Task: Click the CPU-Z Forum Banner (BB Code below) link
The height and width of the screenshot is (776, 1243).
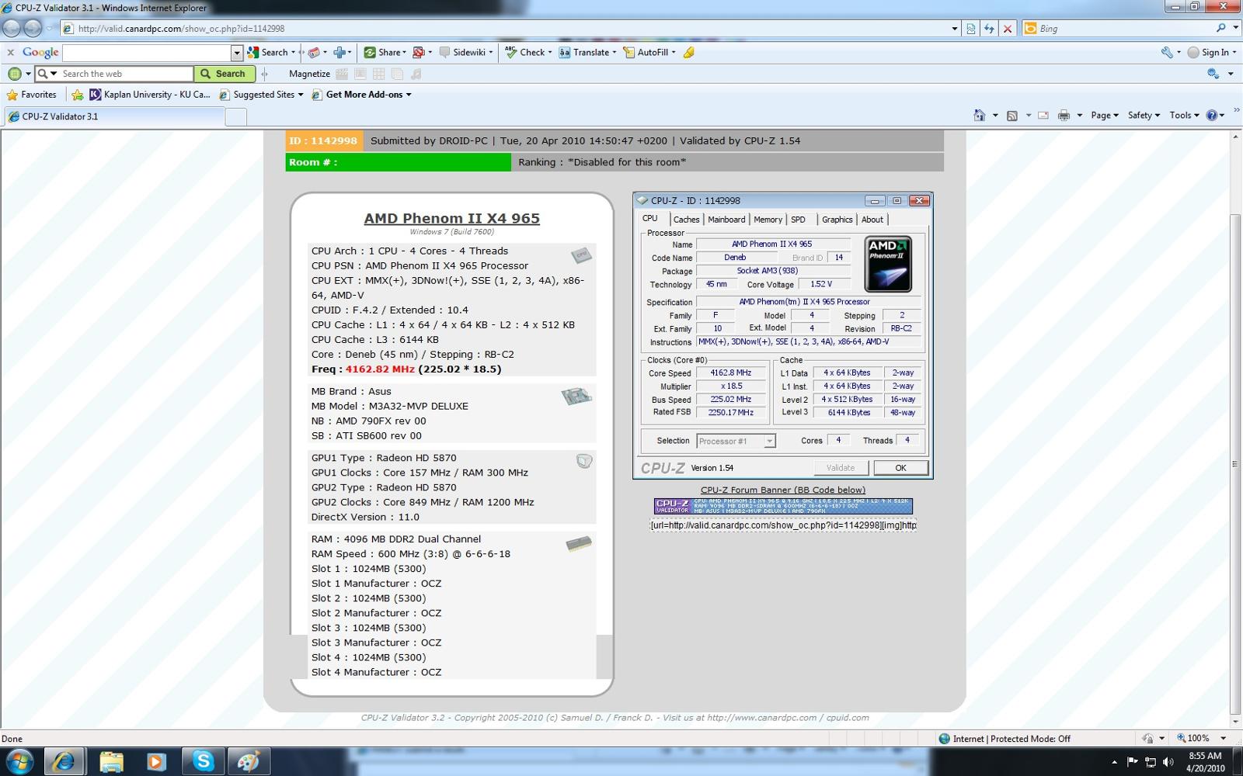Action: 782,490
